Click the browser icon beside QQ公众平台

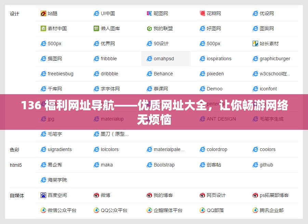[x=96, y=210]
